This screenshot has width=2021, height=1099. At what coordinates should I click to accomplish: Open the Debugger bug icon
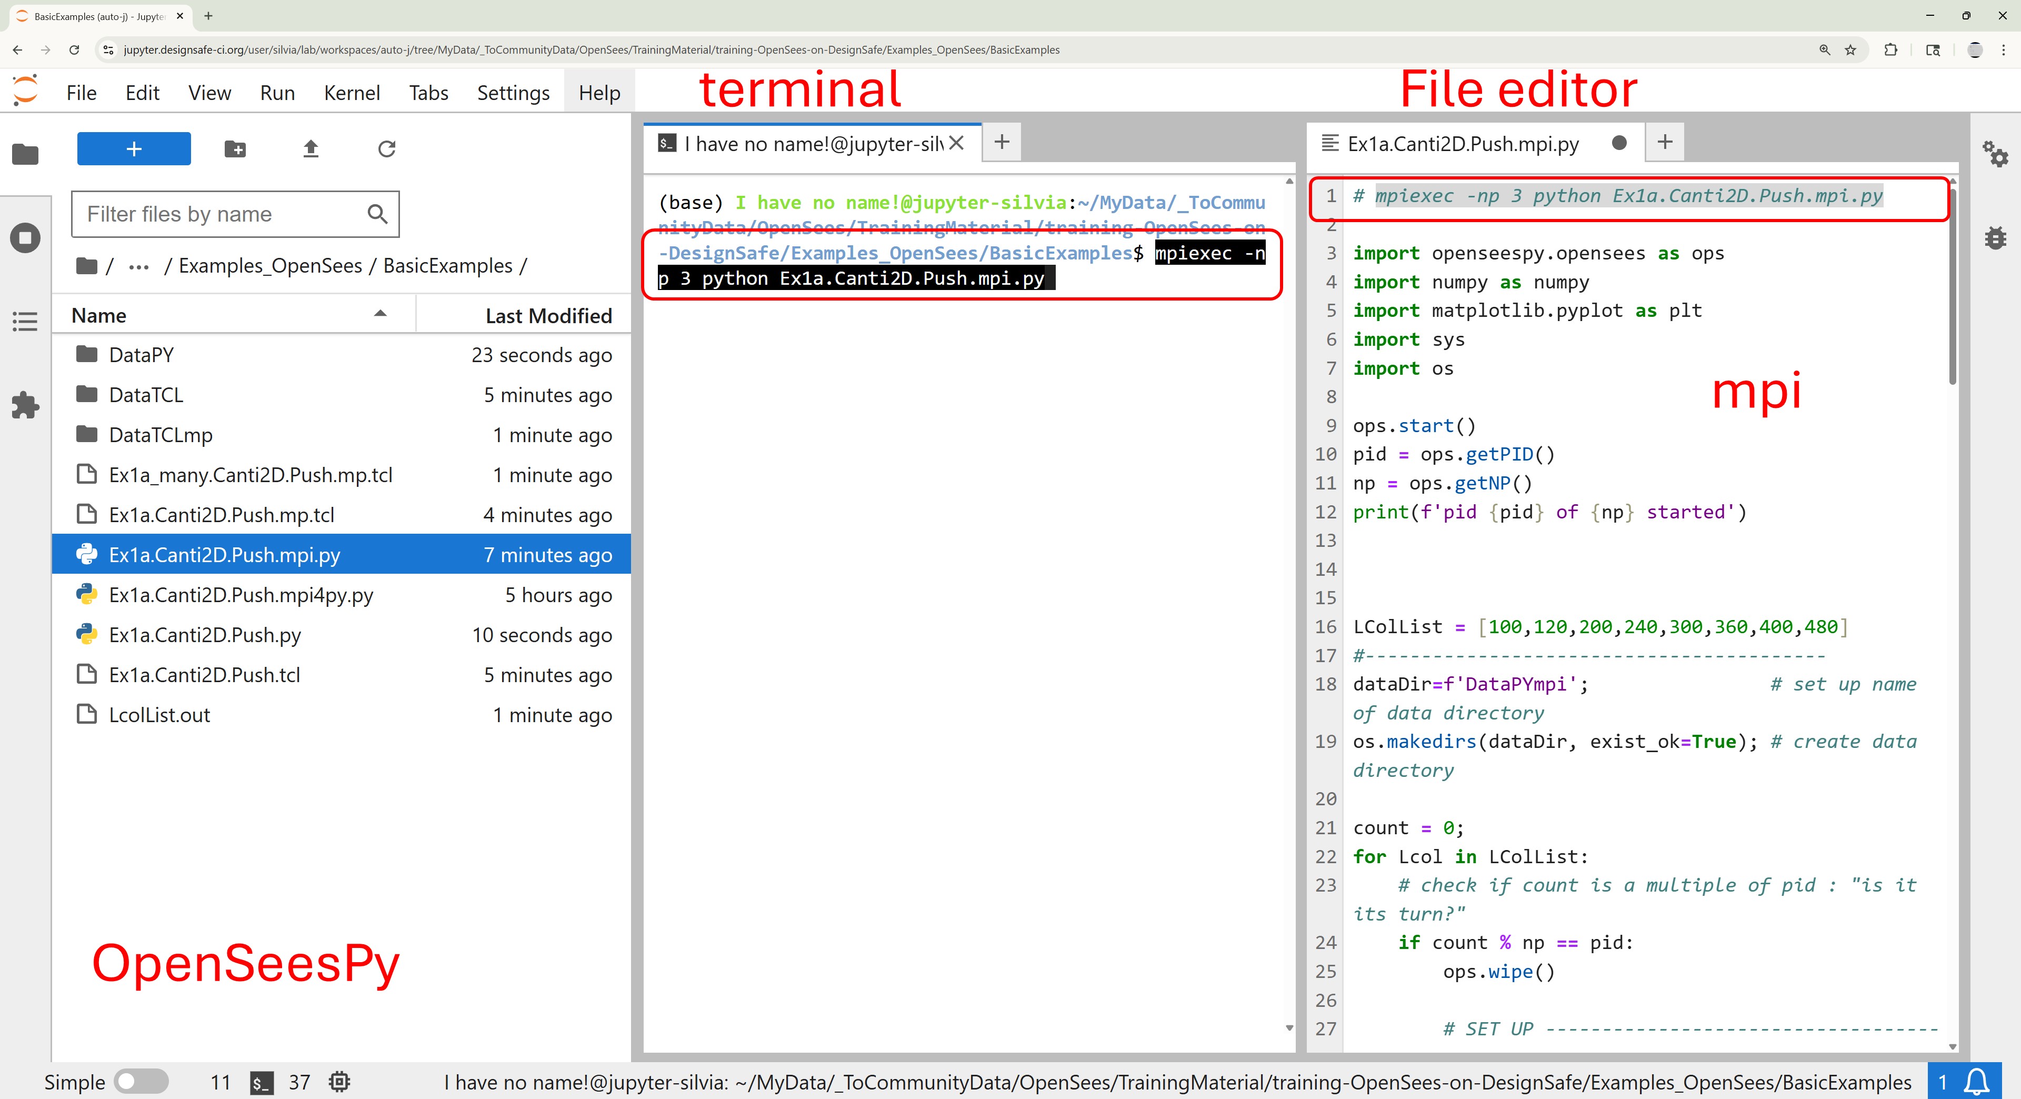tap(1994, 238)
